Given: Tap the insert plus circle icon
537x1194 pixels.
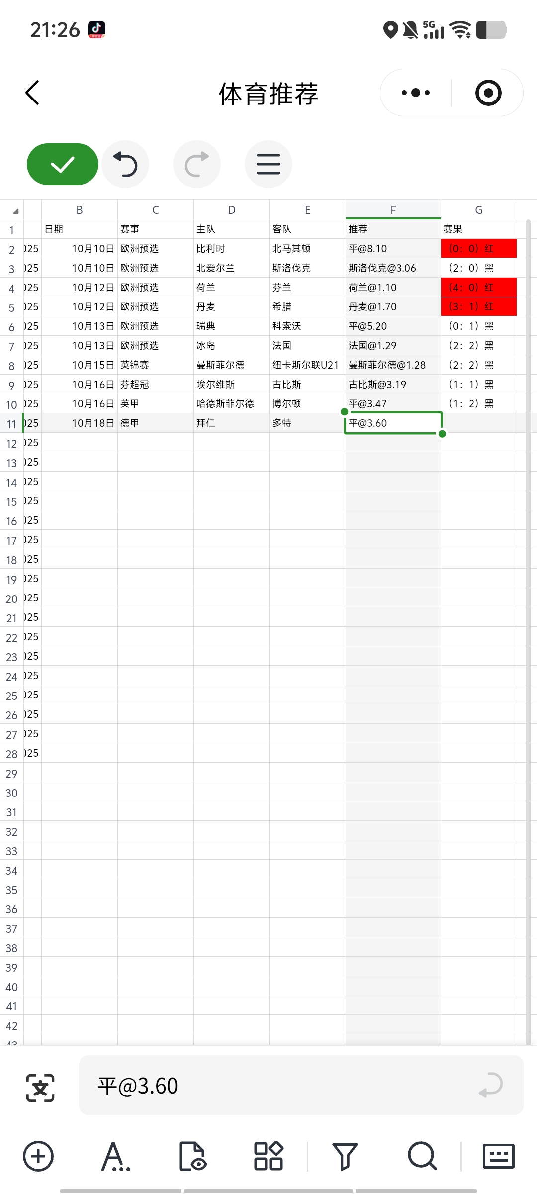Looking at the screenshot, I should point(38,1156).
